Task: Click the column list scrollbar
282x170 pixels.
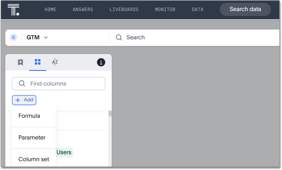Action: pos(110,114)
